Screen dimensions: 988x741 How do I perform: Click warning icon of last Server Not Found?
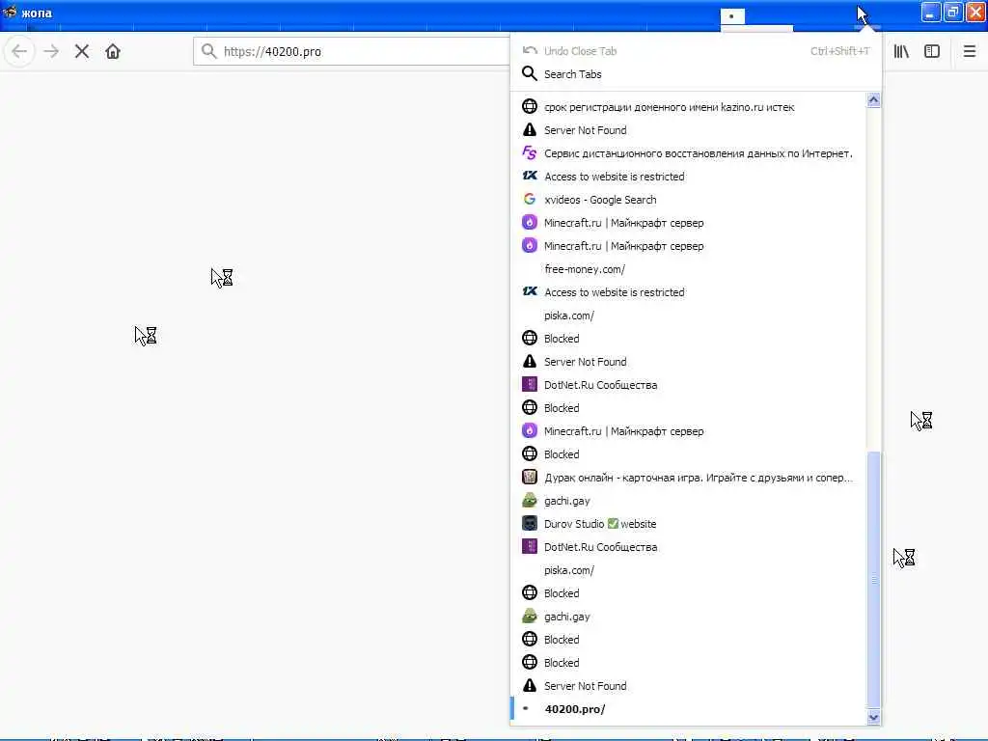(530, 686)
